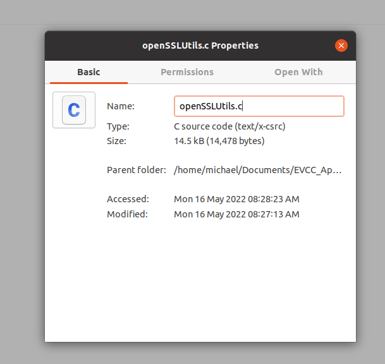Click the C file icon thumbnail
The image size is (385, 364).
coord(74,110)
